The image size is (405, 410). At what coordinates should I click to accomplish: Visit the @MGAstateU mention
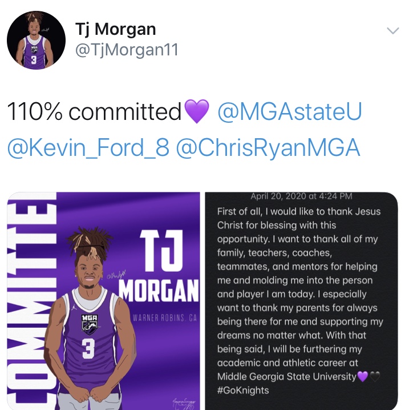(x=290, y=111)
